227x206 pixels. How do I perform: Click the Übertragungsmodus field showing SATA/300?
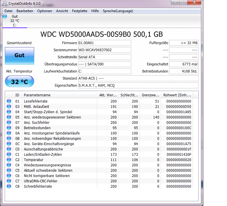point(105,64)
